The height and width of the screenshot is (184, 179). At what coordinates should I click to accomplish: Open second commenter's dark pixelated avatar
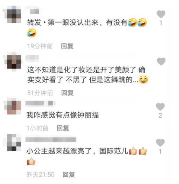click(x=13, y=62)
